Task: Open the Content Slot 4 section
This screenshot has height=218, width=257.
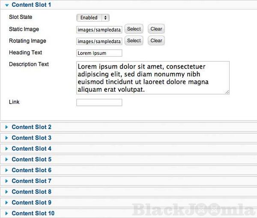Action: pos(31,149)
